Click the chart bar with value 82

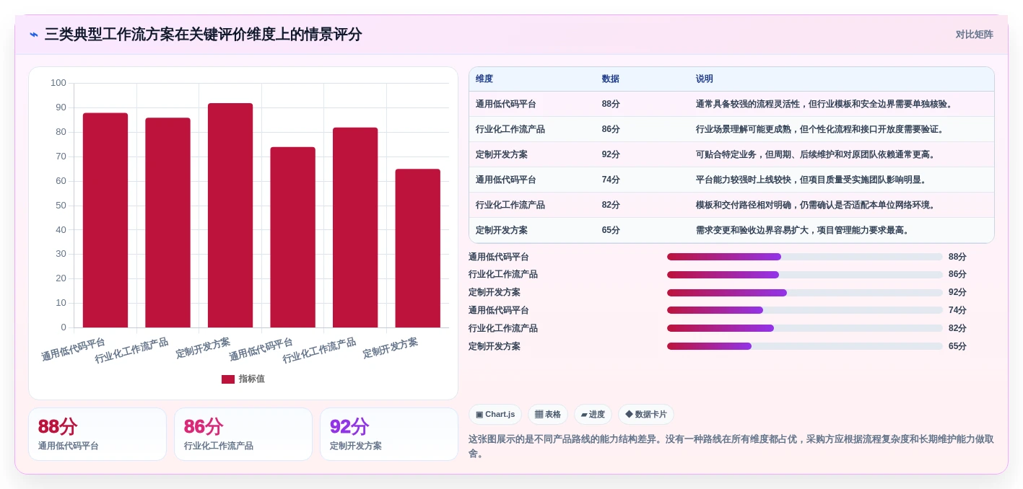(355, 227)
